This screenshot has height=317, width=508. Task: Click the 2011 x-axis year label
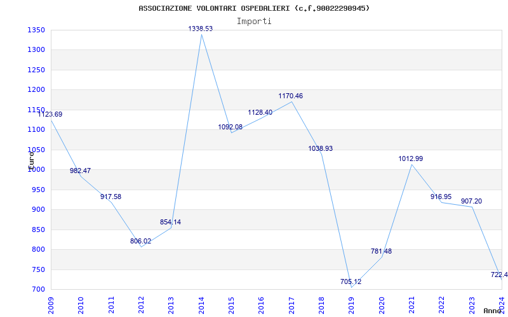(110, 306)
